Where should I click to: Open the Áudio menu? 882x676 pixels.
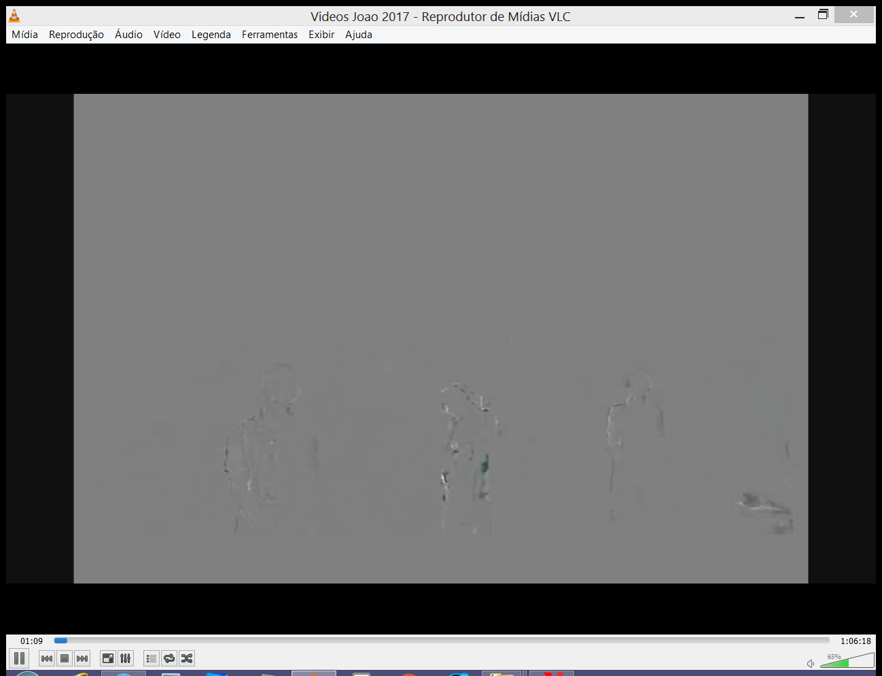point(128,35)
